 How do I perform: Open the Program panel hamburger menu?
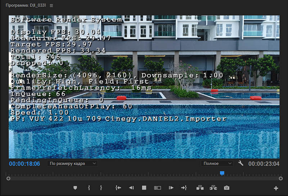pos(51,5)
